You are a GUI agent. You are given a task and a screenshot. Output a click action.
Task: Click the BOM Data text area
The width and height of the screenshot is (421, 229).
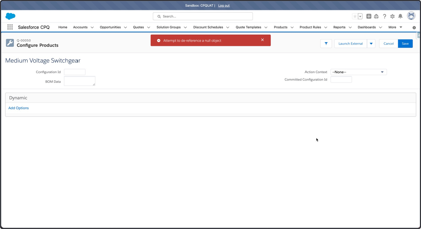[79, 81]
